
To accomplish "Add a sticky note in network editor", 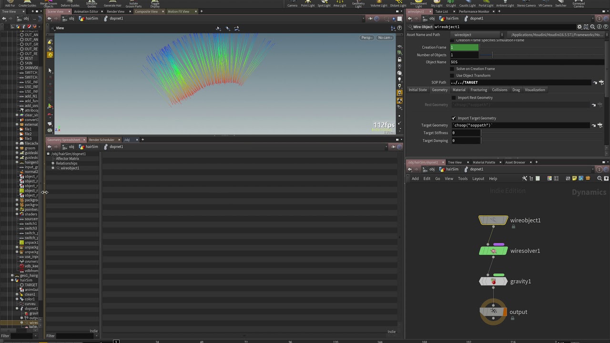I will point(574,179).
